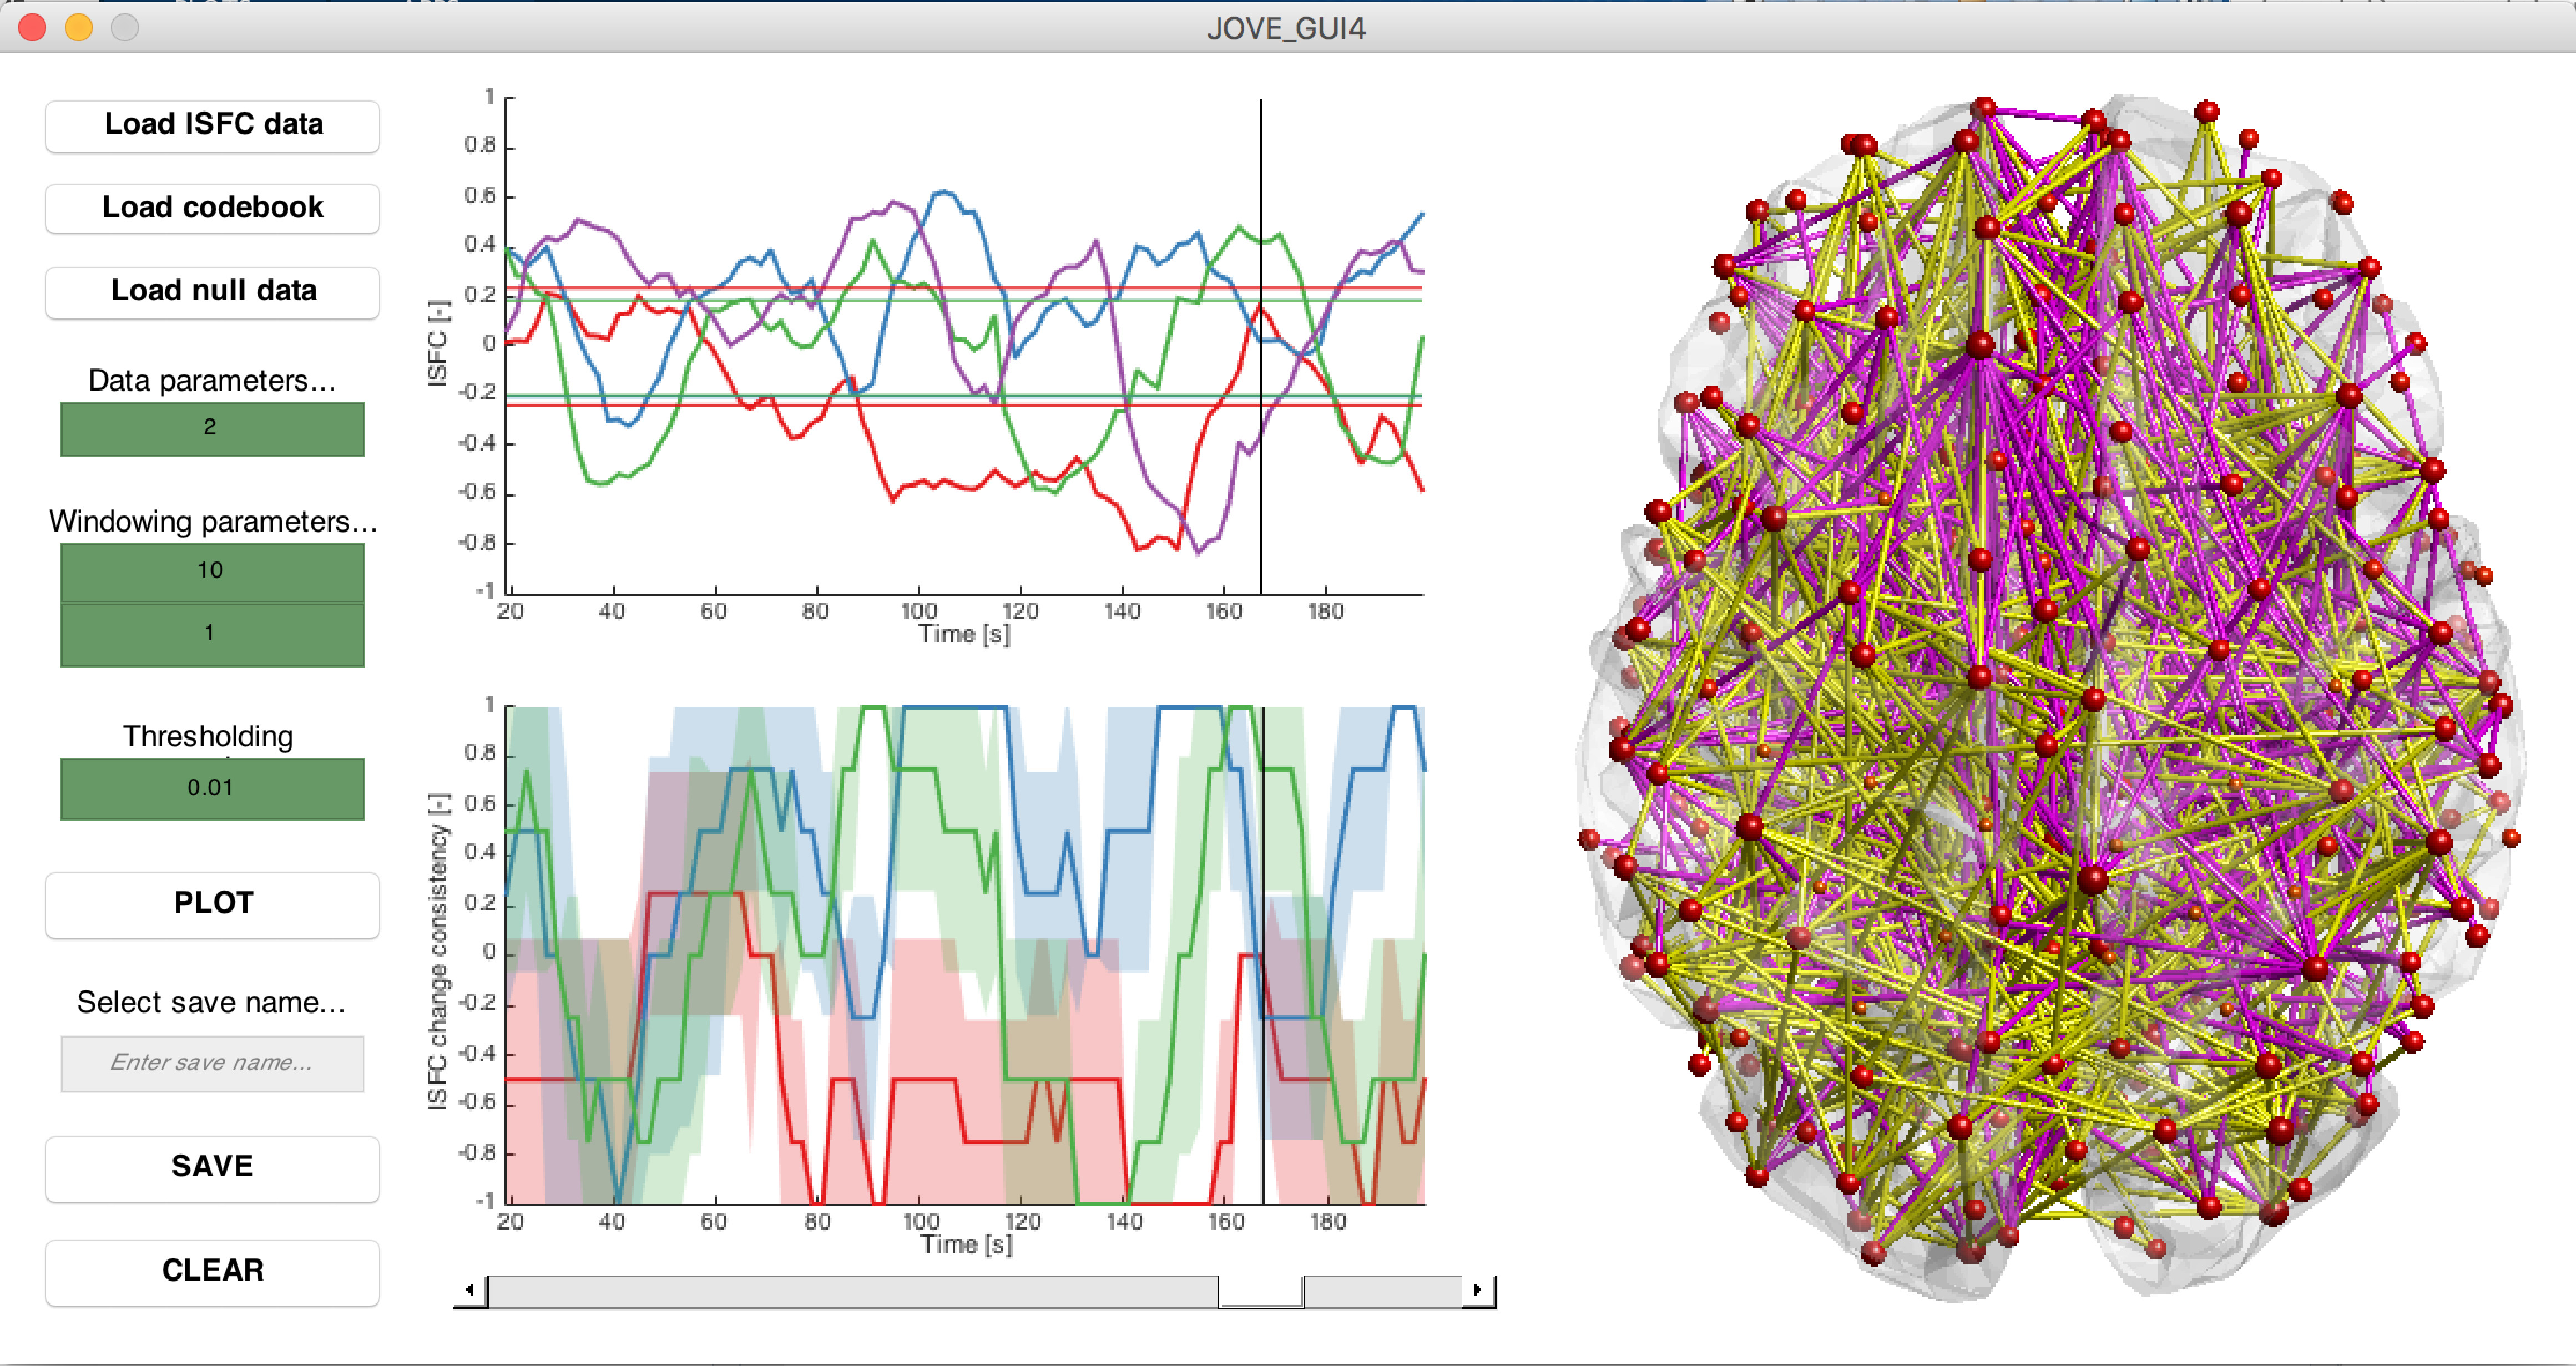Click scrollbar track left of the thumb

pos(850,1291)
